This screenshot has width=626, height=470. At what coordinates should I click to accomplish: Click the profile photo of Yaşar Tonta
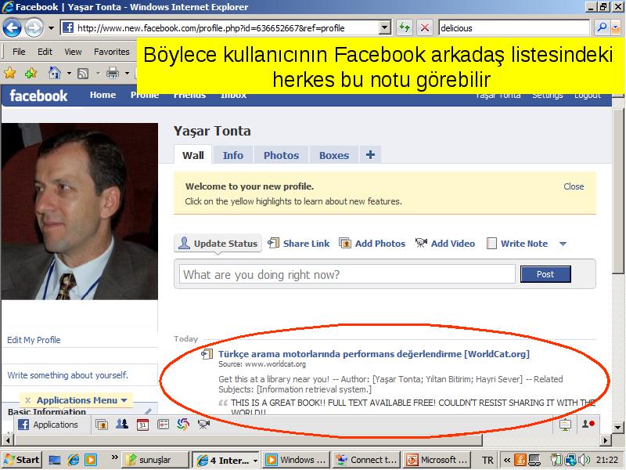click(x=80, y=211)
